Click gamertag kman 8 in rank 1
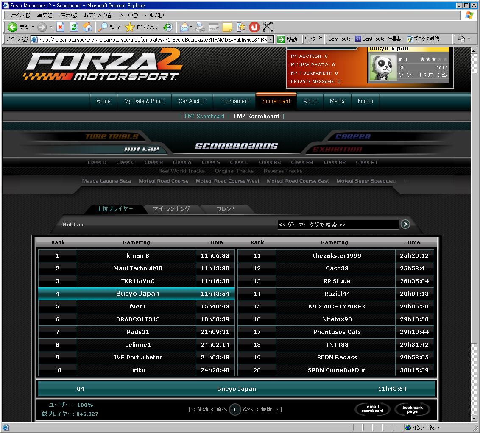The image size is (480, 433). pos(138,255)
